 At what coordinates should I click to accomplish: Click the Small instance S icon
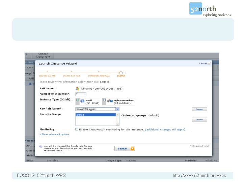[x=82, y=101]
